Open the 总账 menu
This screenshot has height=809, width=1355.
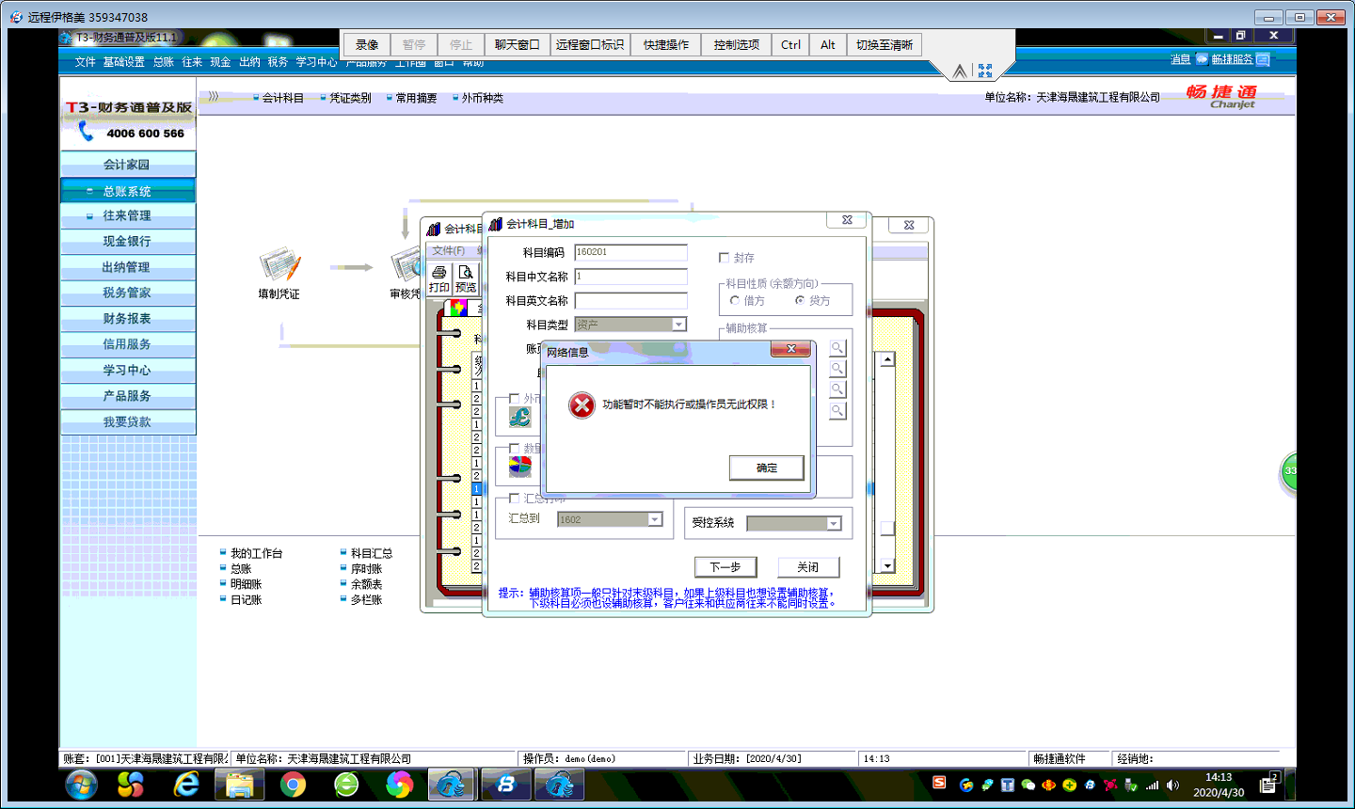point(164,62)
